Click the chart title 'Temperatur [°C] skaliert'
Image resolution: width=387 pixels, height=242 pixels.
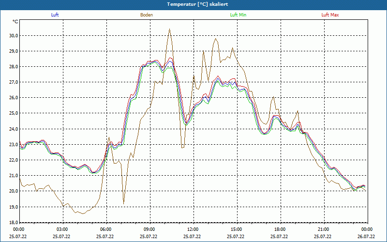[197, 4]
